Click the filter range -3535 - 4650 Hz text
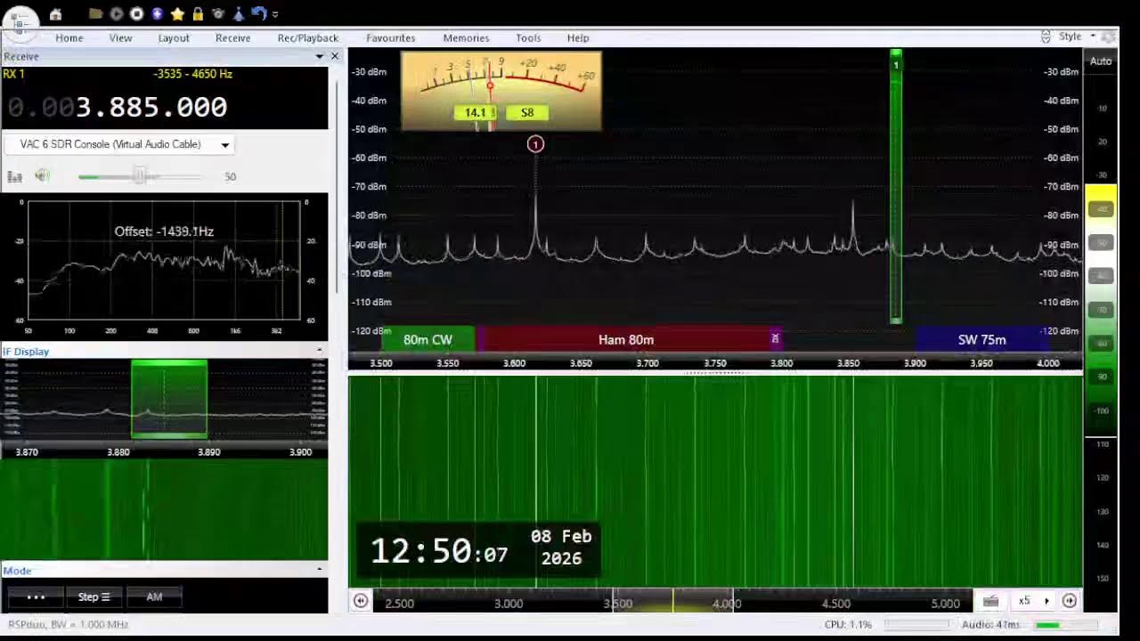The image size is (1140, 641). click(x=192, y=74)
